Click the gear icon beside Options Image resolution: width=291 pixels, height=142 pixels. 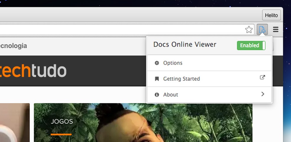click(157, 63)
